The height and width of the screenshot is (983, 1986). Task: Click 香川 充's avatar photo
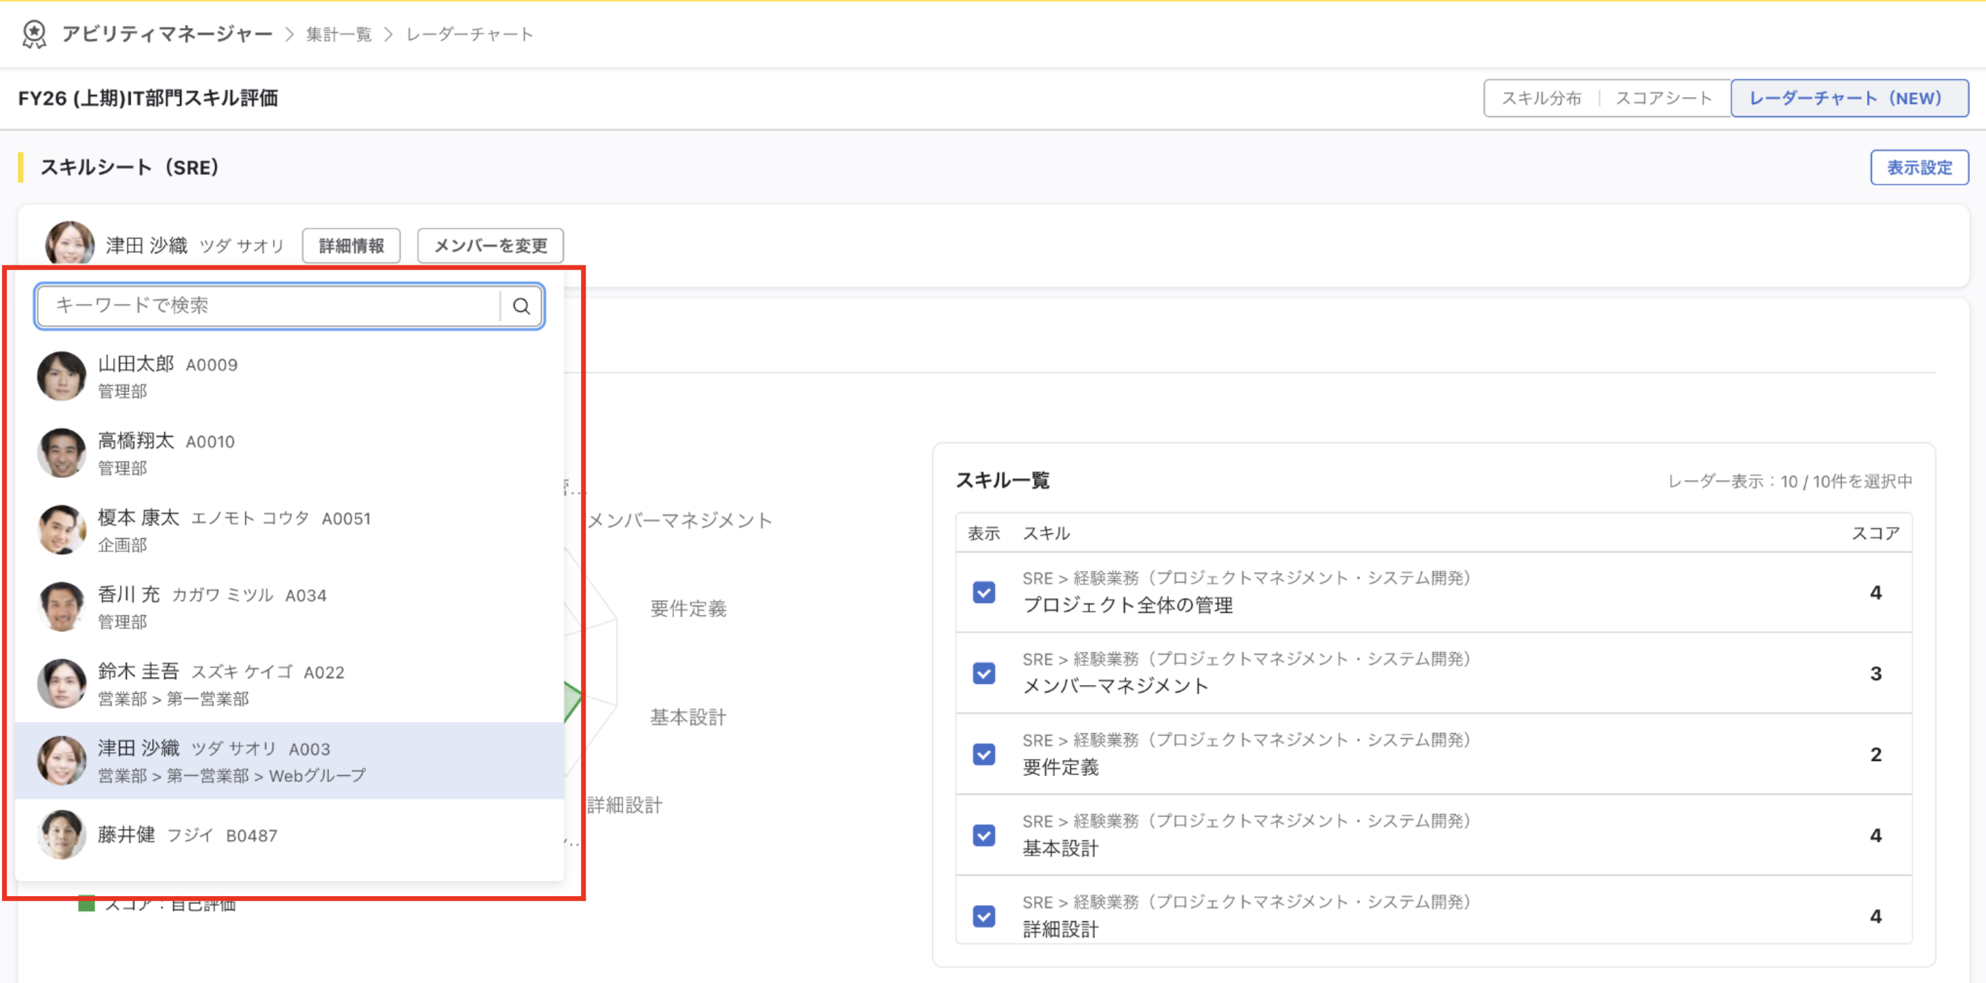click(62, 607)
